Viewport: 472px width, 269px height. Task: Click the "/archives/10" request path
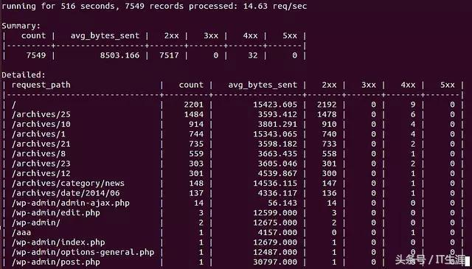(x=41, y=125)
